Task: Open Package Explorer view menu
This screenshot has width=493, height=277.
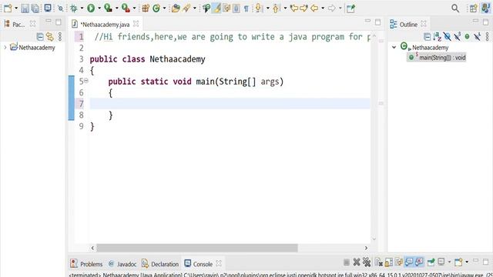Action: 60,37
